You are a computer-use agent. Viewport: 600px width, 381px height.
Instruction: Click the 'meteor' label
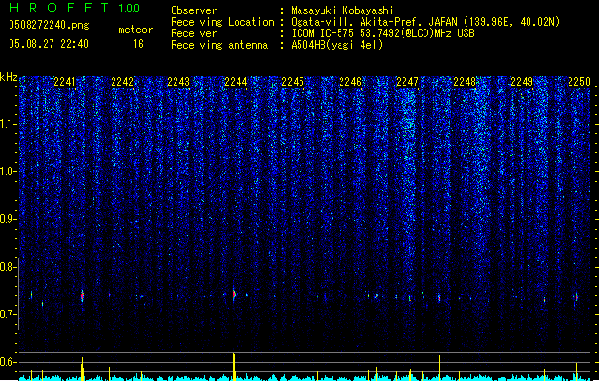tap(135, 30)
